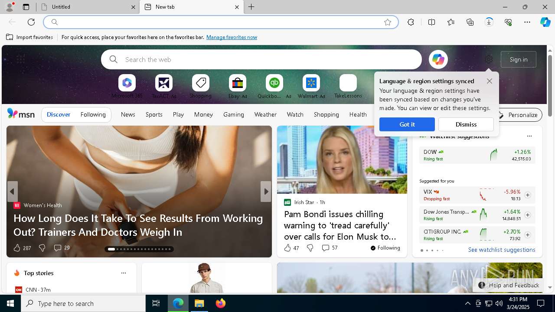Click Dismiss in sync popup

click(466, 124)
